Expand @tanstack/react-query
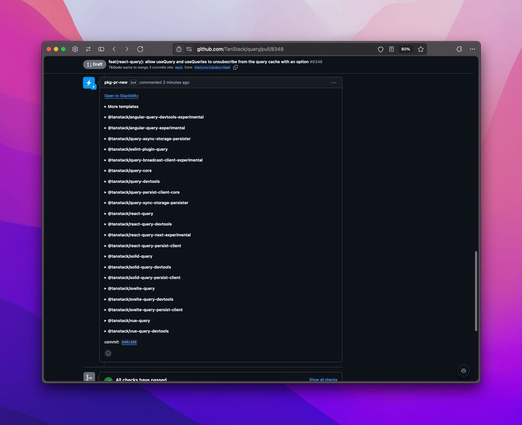Image resolution: width=522 pixels, height=425 pixels. pos(128,214)
